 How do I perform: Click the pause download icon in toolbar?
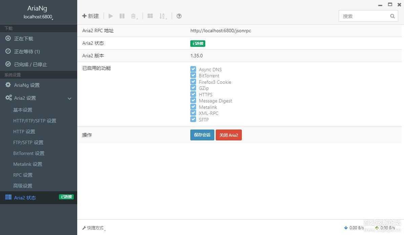coord(122,16)
